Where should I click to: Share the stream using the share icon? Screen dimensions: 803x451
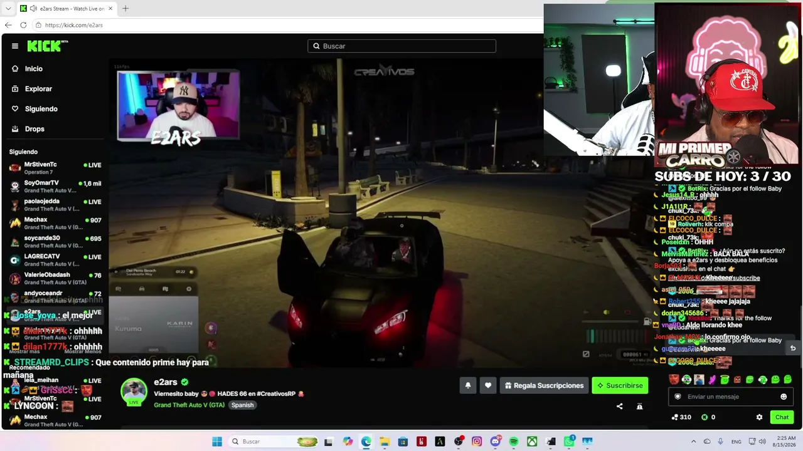[x=620, y=407]
